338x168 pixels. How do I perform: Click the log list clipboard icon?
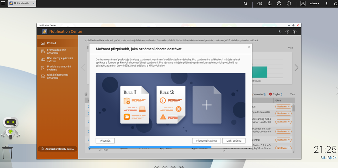pyautogui.click(x=86, y=94)
